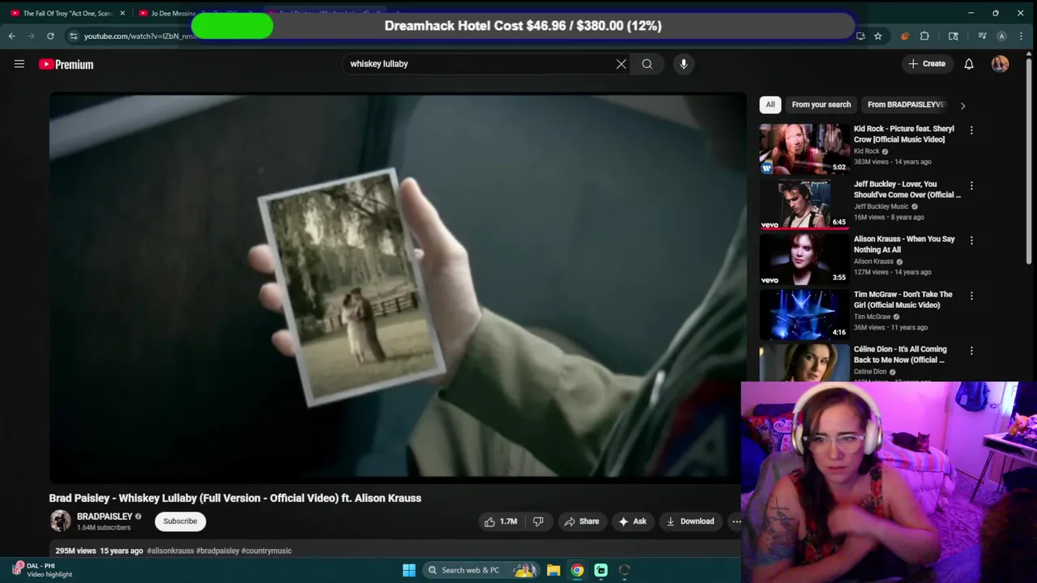Click taskbar Search web & PC box
The image size is (1037, 583).
(x=481, y=570)
